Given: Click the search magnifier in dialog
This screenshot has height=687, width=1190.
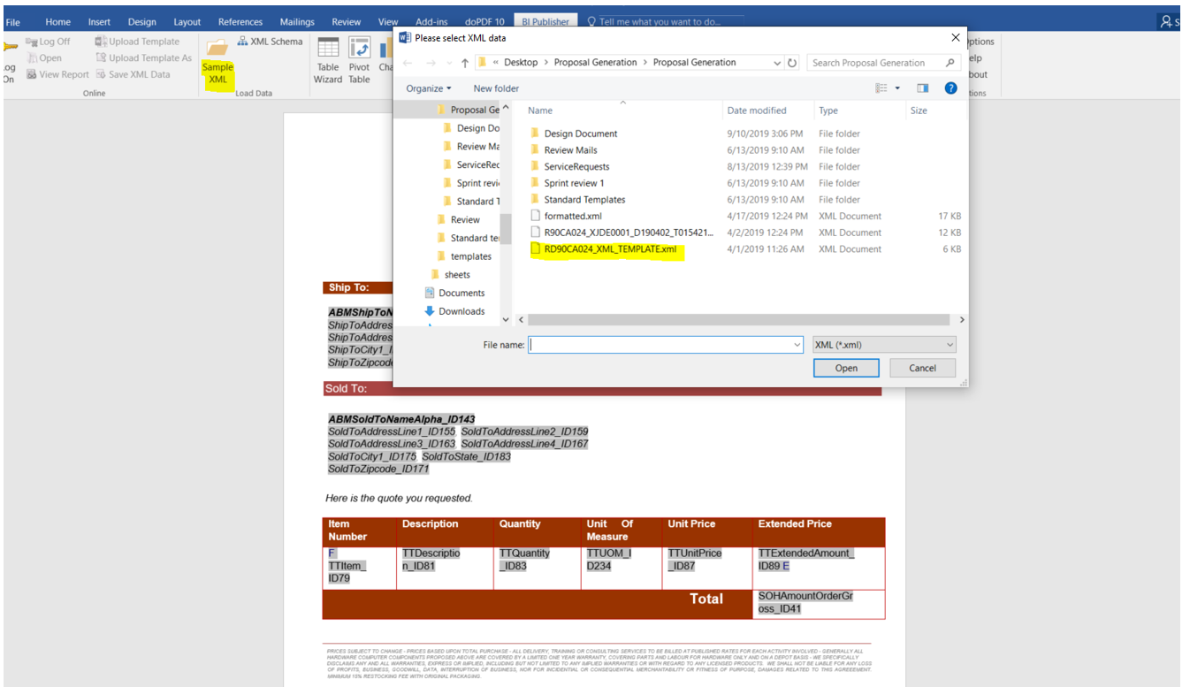Looking at the screenshot, I should (x=950, y=63).
